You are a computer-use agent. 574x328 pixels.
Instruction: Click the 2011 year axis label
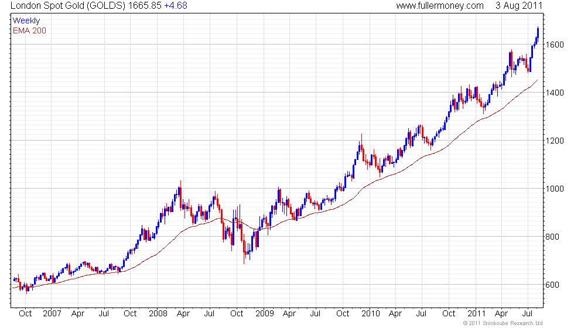click(x=477, y=314)
